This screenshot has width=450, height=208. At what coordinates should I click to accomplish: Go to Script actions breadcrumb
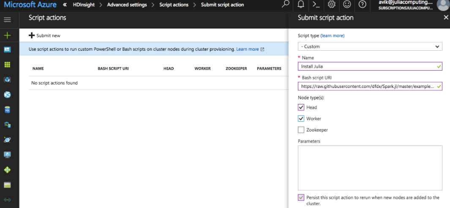point(174,5)
